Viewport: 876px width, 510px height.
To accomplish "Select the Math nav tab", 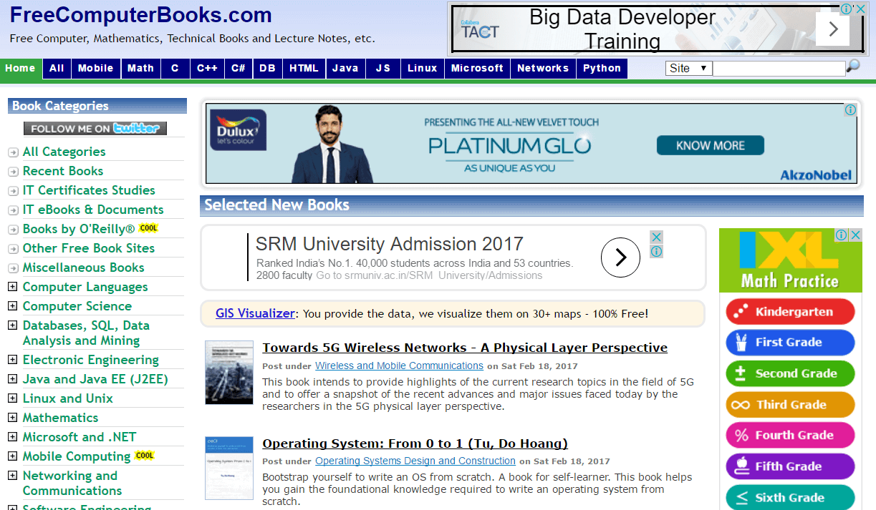I will 140,69.
